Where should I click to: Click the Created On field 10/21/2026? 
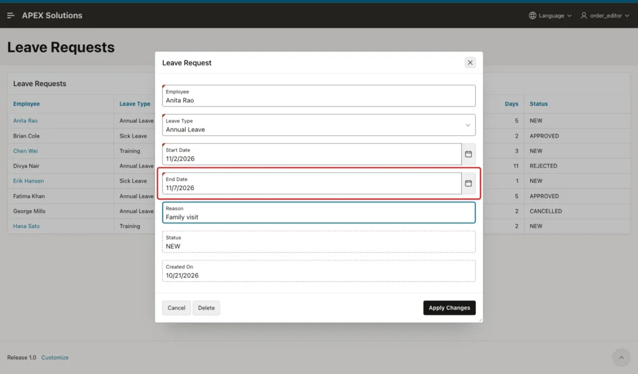pyautogui.click(x=318, y=271)
